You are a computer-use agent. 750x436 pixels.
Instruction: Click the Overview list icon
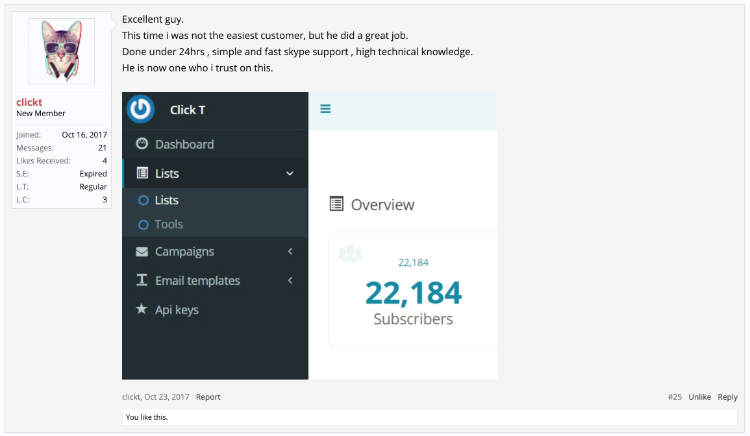pos(337,204)
